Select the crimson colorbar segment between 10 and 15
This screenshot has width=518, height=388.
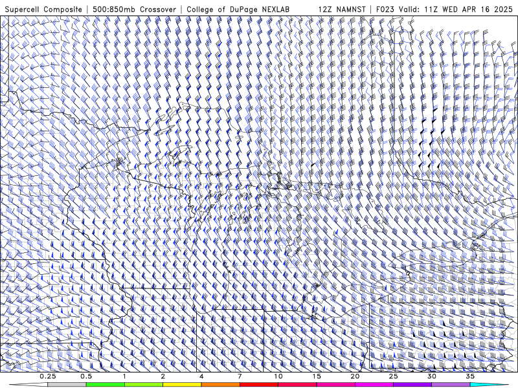(x=297, y=385)
